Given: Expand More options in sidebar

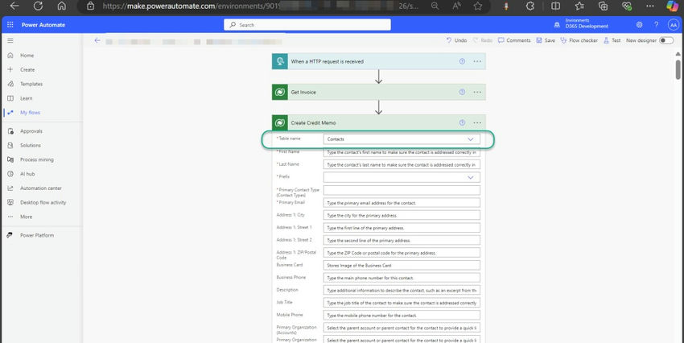Looking at the screenshot, I should coord(26,217).
